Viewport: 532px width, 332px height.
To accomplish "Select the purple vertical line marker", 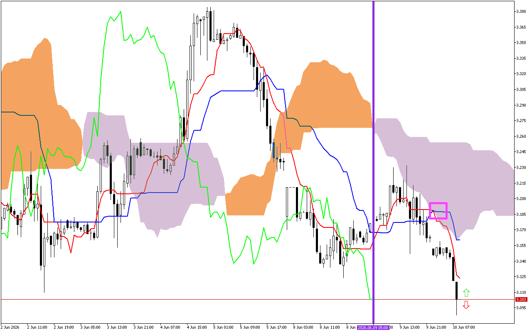I will tap(373, 162).
